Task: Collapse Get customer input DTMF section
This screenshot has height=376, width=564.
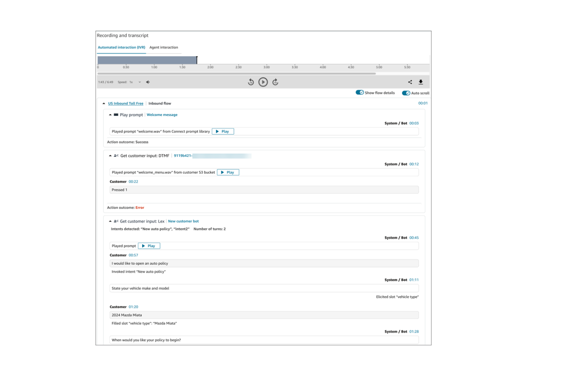Action: [x=110, y=156]
